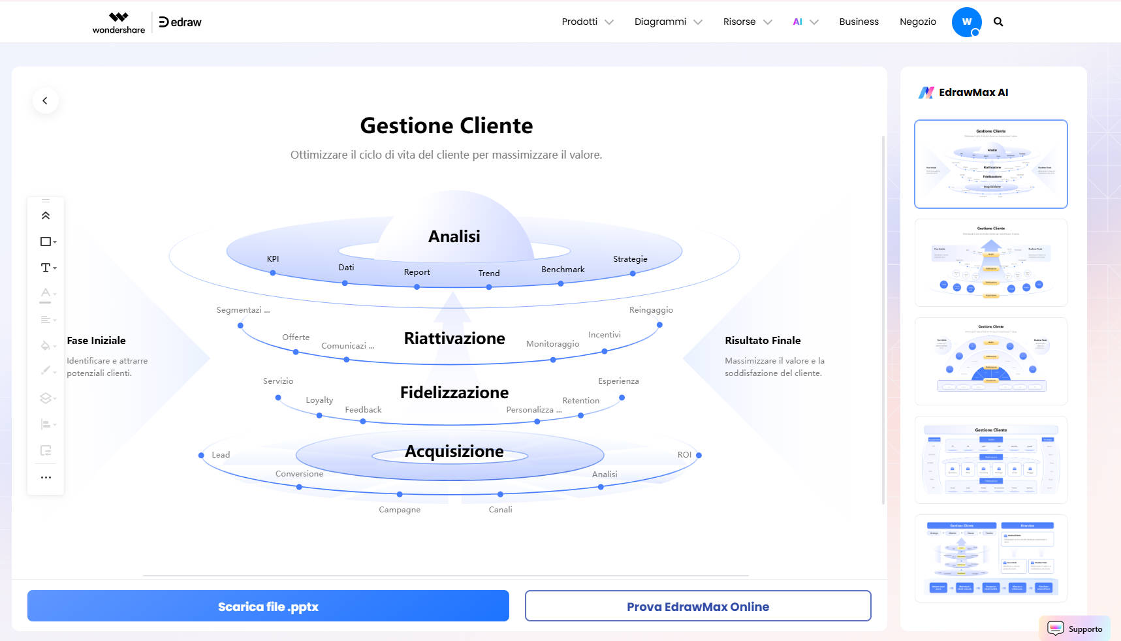Click Prova EdrawMax Online button
The image size is (1121, 641).
coord(698,606)
